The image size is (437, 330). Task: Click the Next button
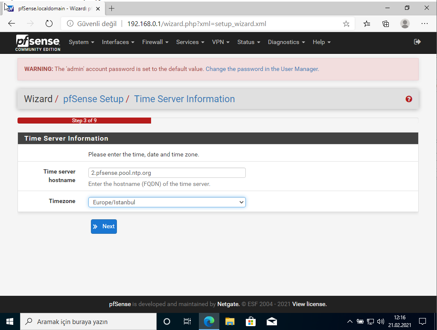point(104,227)
